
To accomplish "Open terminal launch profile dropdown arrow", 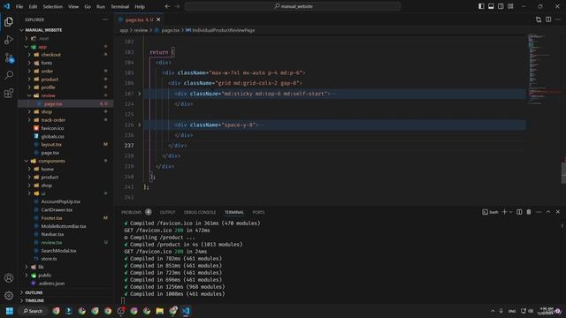I will click(x=510, y=212).
